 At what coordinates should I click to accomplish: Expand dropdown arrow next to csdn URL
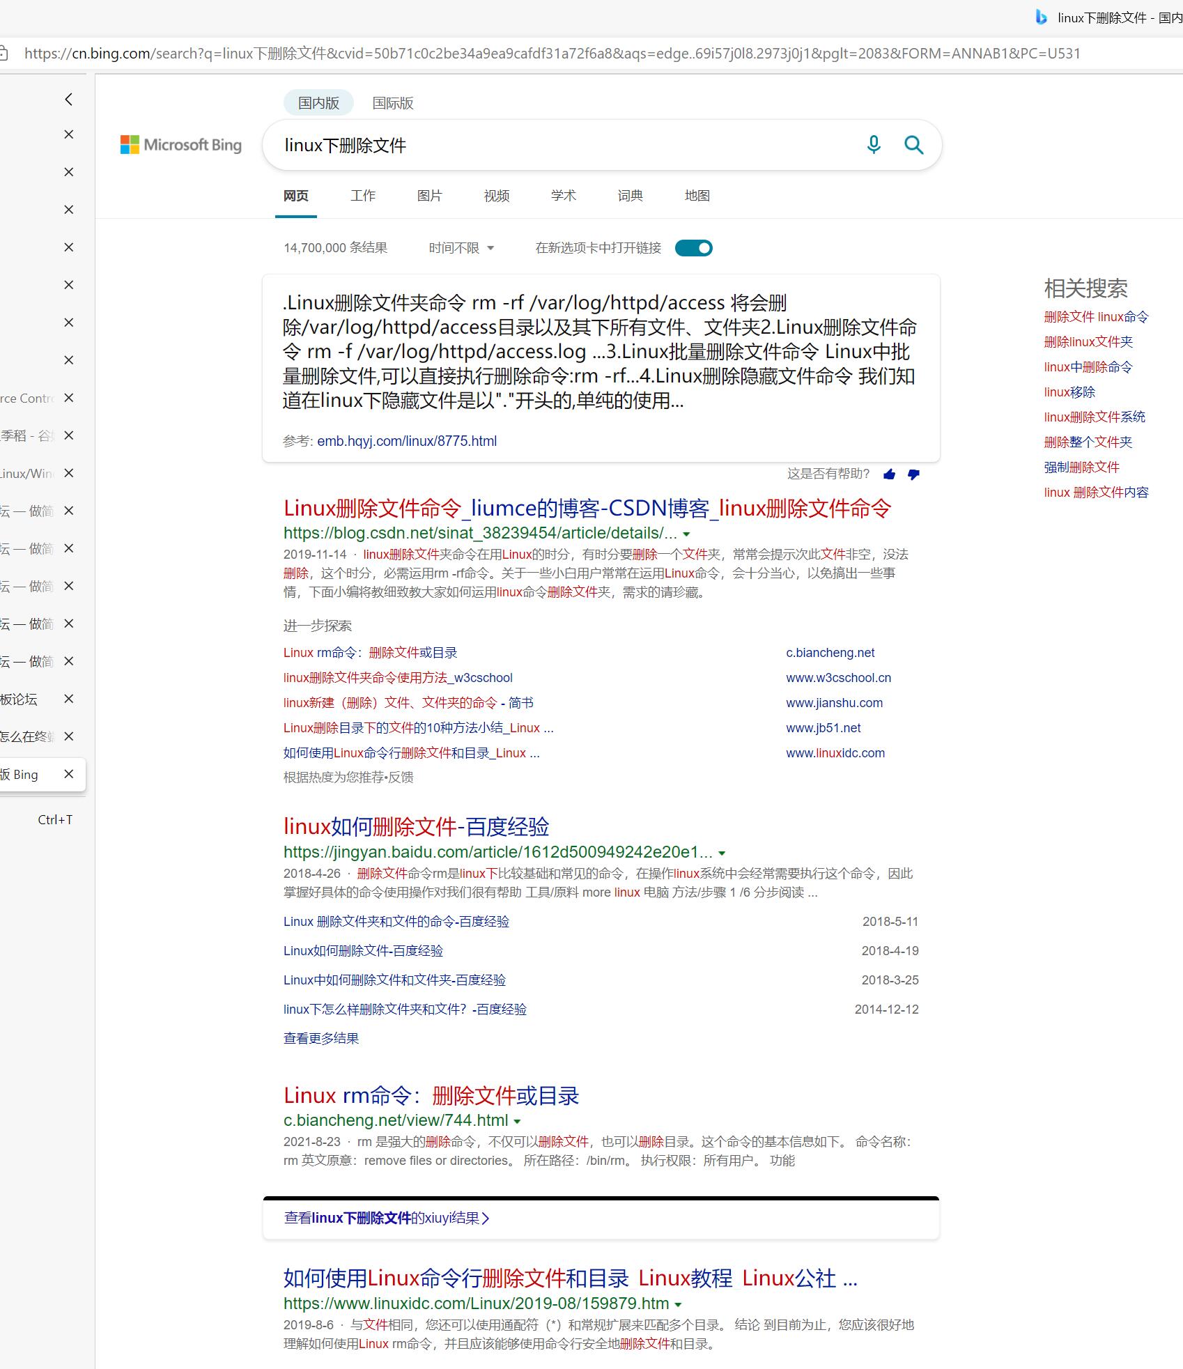pyautogui.click(x=686, y=534)
